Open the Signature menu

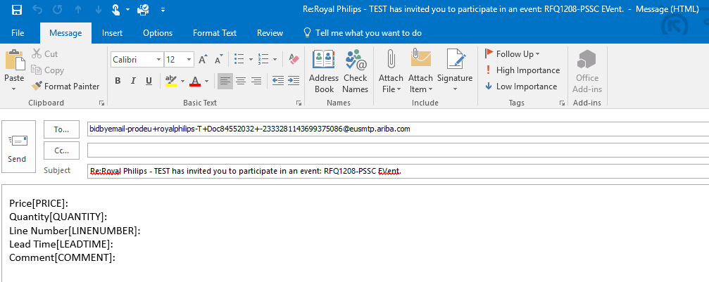coord(455,72)
